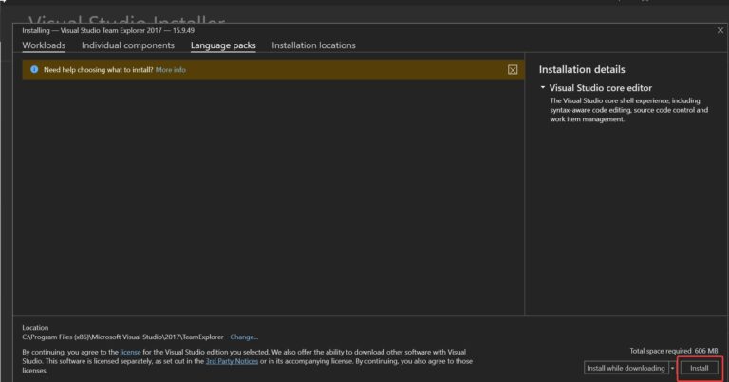Open the Individual components tab

click(x=128, y=45)
